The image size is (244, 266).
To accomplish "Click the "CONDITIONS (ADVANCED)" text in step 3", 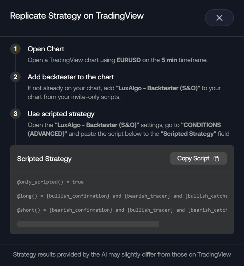I will (201, 125).
